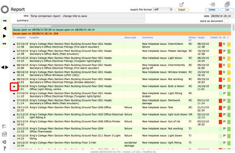The width and height of the screenshot is (235, 153).
Task: Sort by the Created column header
Action: click(x=21, y=38)
